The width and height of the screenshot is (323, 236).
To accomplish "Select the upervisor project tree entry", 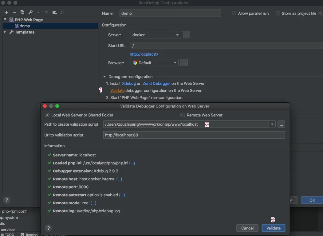I will [x=8, y=230].
